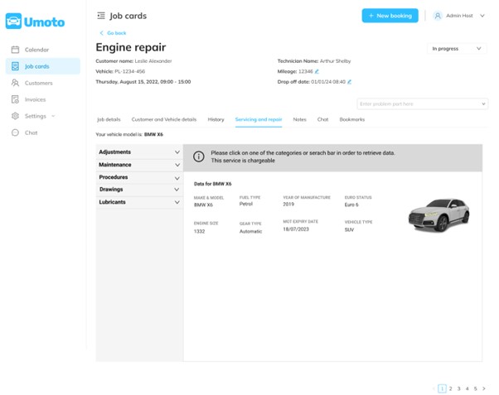
Task: Click the edit pencil next to Mileage
Action: pos(317,72)
